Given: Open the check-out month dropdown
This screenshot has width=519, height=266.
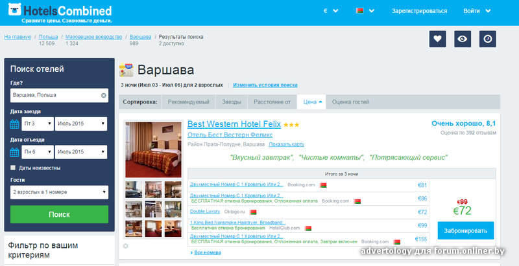Looking at the screenshot, I should 80,152.
